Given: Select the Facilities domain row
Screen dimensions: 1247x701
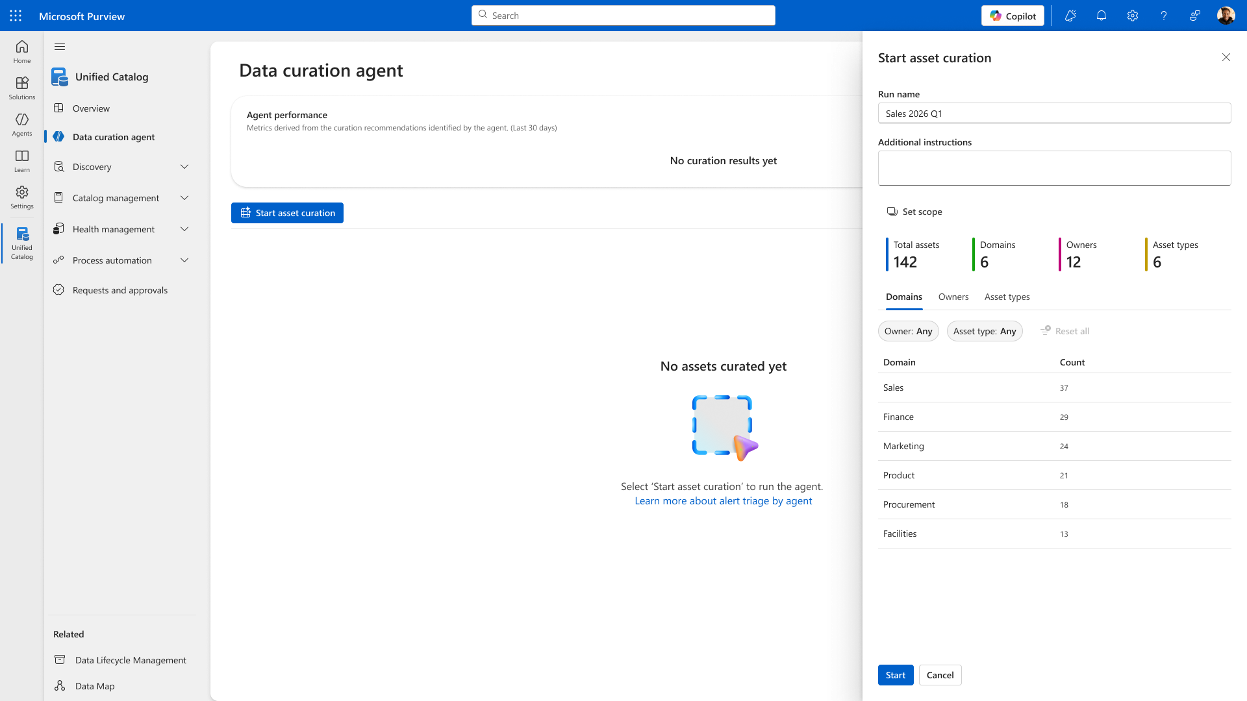Looking at the screenshot, I should [x=1054, y=534].
